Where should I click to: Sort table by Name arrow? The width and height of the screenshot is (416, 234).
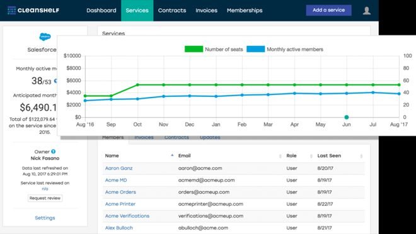(x=172, y=155)
